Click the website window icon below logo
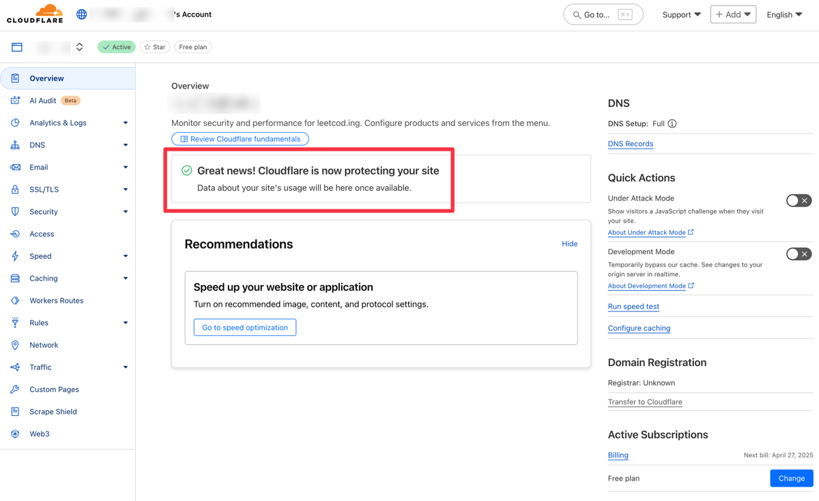This screenshot has width=819, height=501. pyautogui.click(x=17, y=47)
